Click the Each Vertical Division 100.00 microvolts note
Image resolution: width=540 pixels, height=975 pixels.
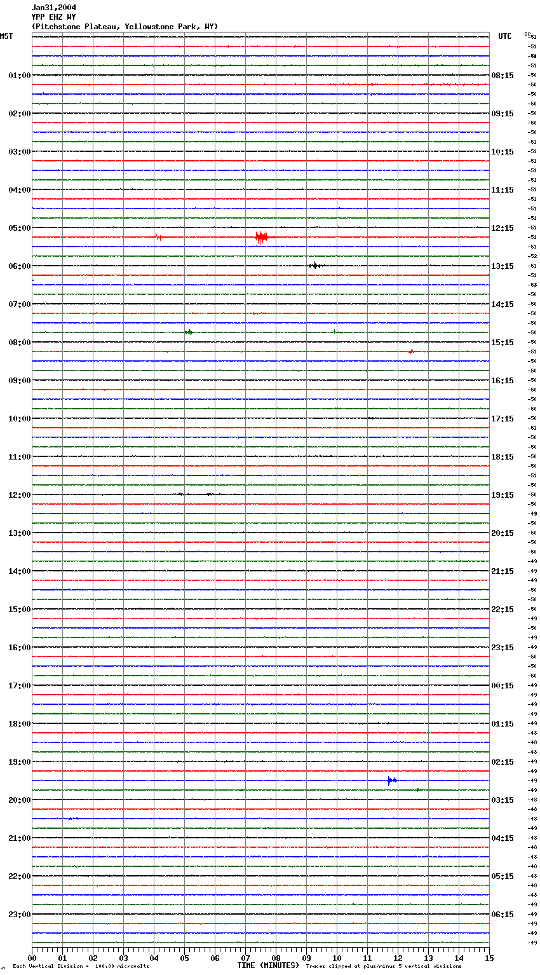[x=81, y=967]
